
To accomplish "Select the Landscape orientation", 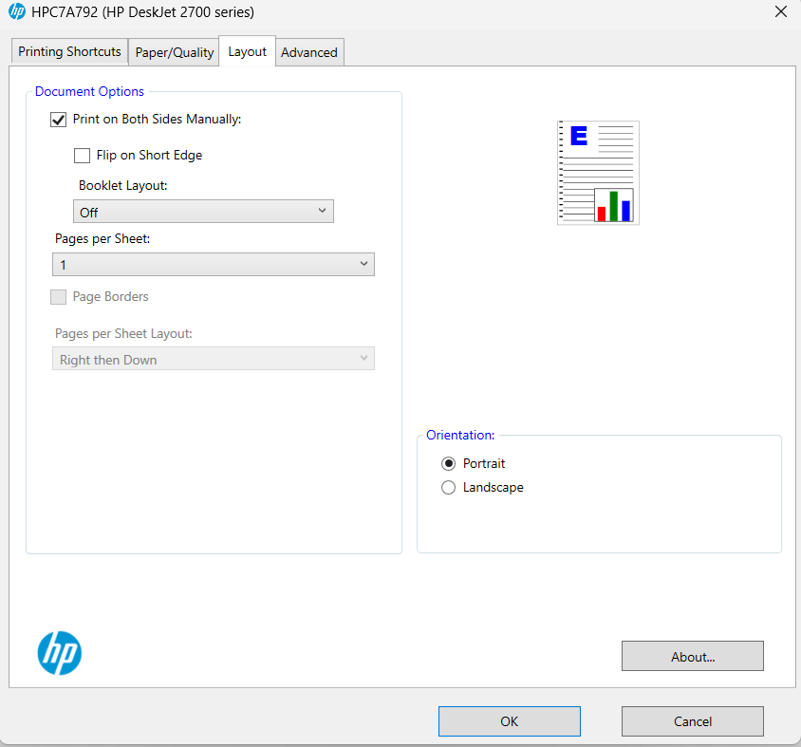I will 448,487.
